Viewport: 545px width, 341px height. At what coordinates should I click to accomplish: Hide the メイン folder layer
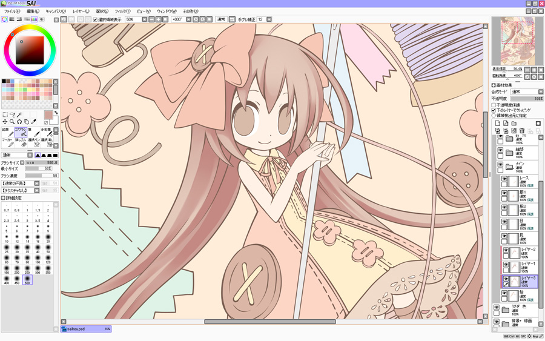pos(500,164)
